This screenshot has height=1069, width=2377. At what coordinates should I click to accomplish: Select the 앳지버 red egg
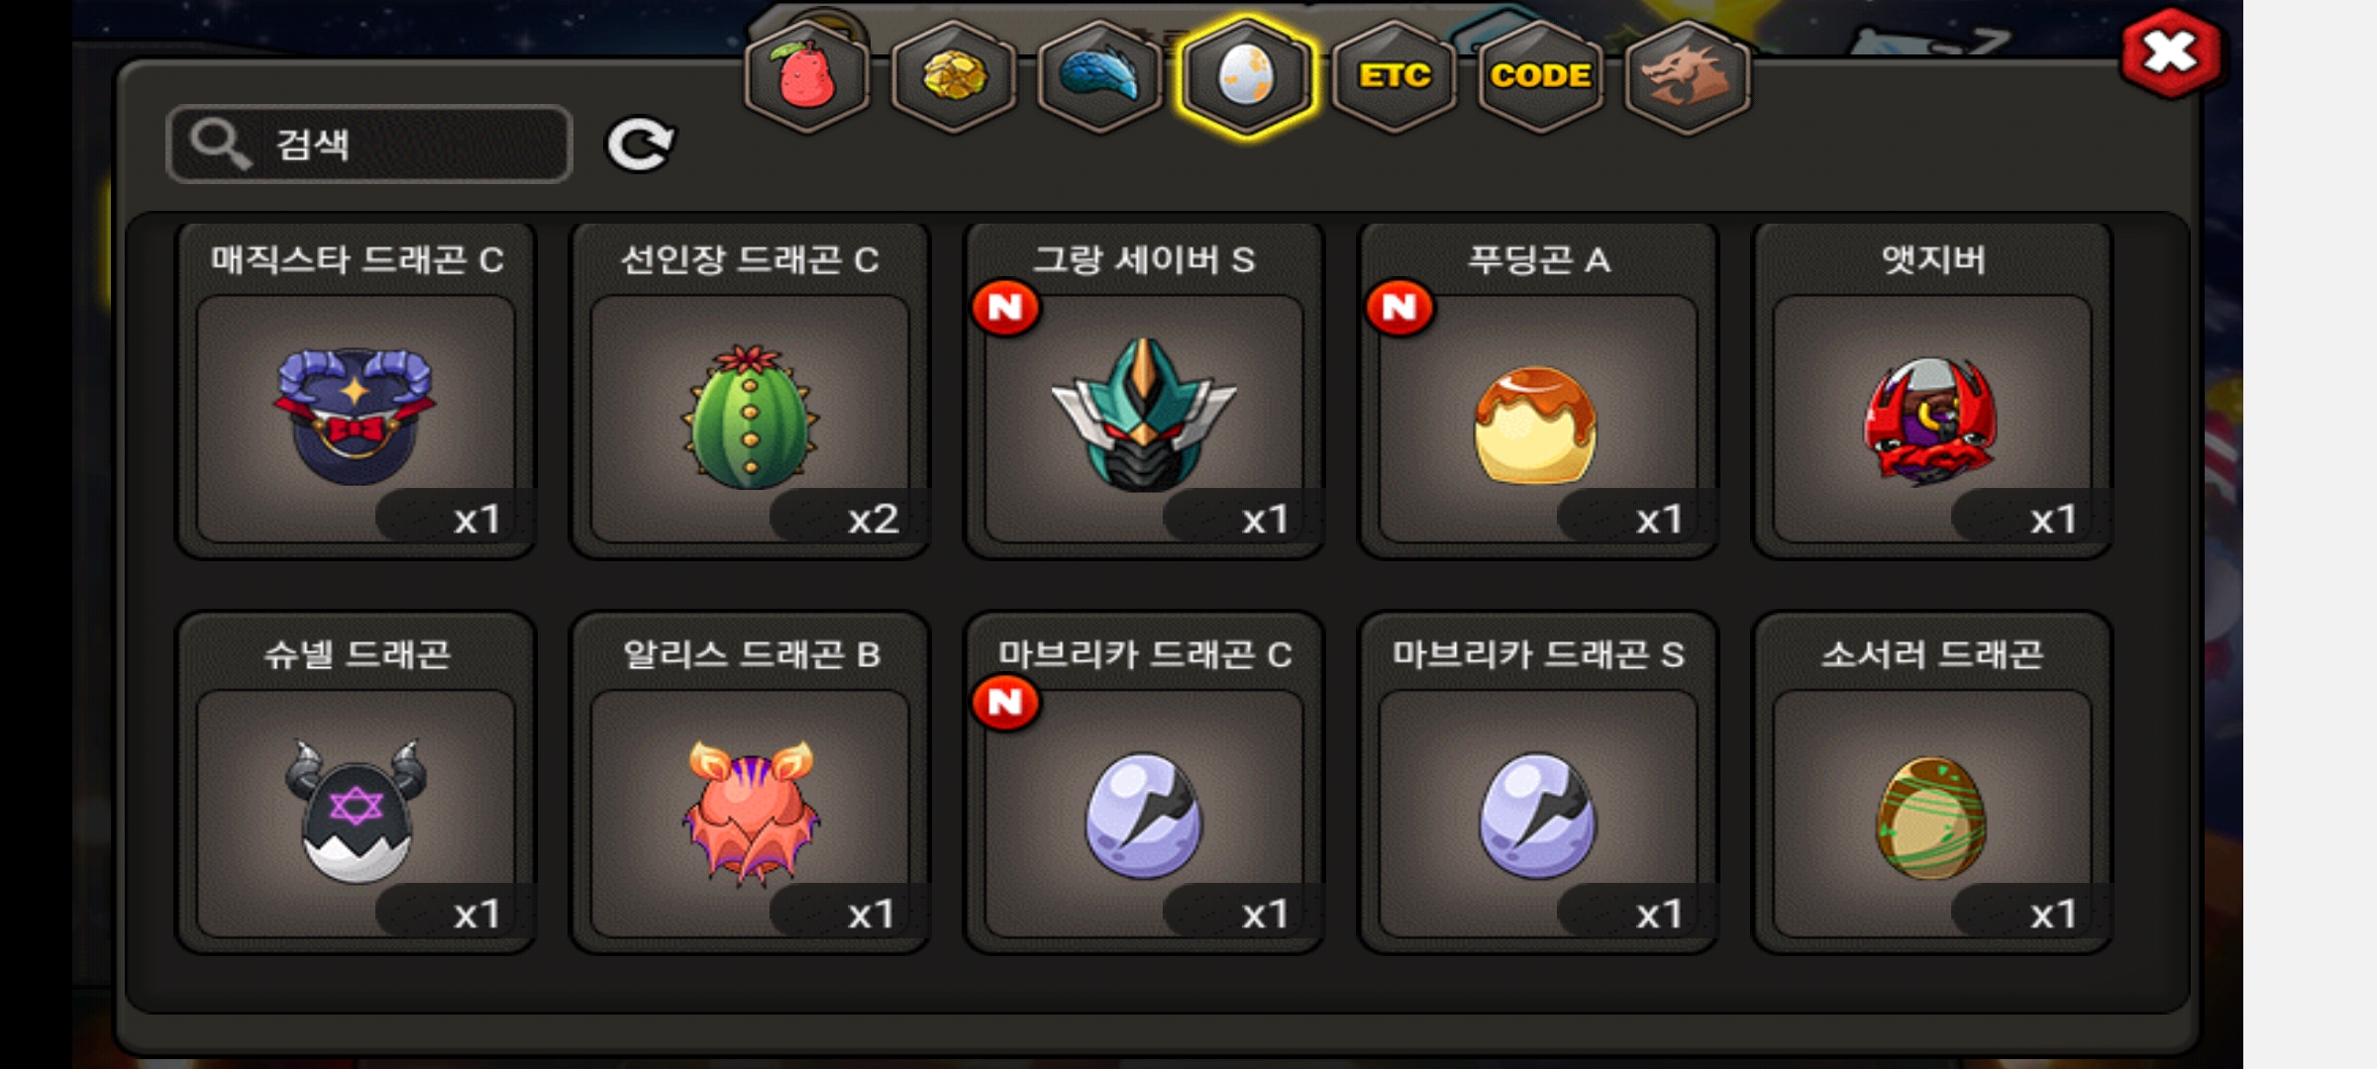point(1932,390)
